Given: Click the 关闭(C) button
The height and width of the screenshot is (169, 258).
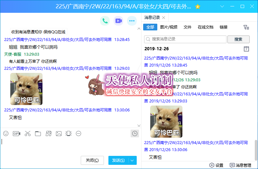Looking at the screenshot, I should (92, 160).
